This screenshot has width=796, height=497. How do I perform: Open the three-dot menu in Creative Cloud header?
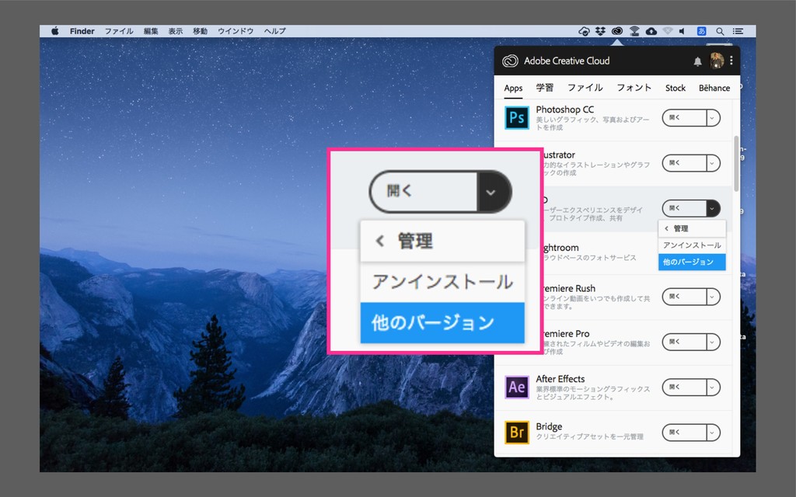(731, 61)
